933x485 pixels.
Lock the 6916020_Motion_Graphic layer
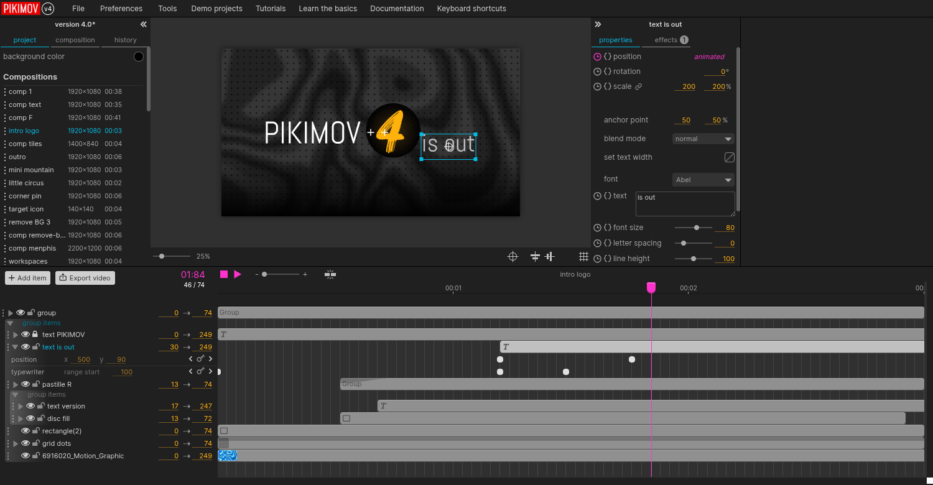pyautogui.click(x=36, y=456)
